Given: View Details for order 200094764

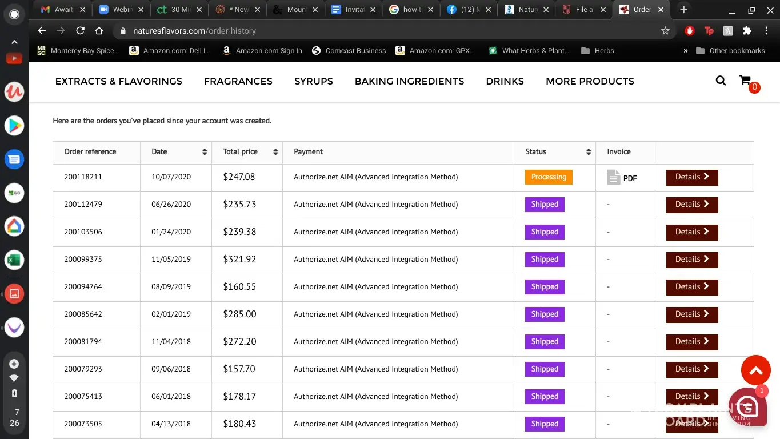Looking at the screenshot, I should (x=691, y=287).
